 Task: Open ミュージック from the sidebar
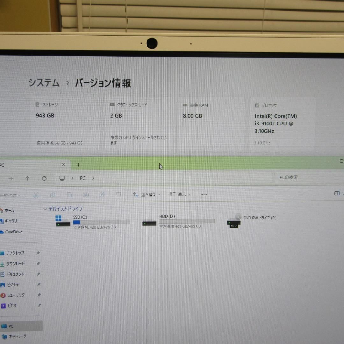tap(15, 295)
